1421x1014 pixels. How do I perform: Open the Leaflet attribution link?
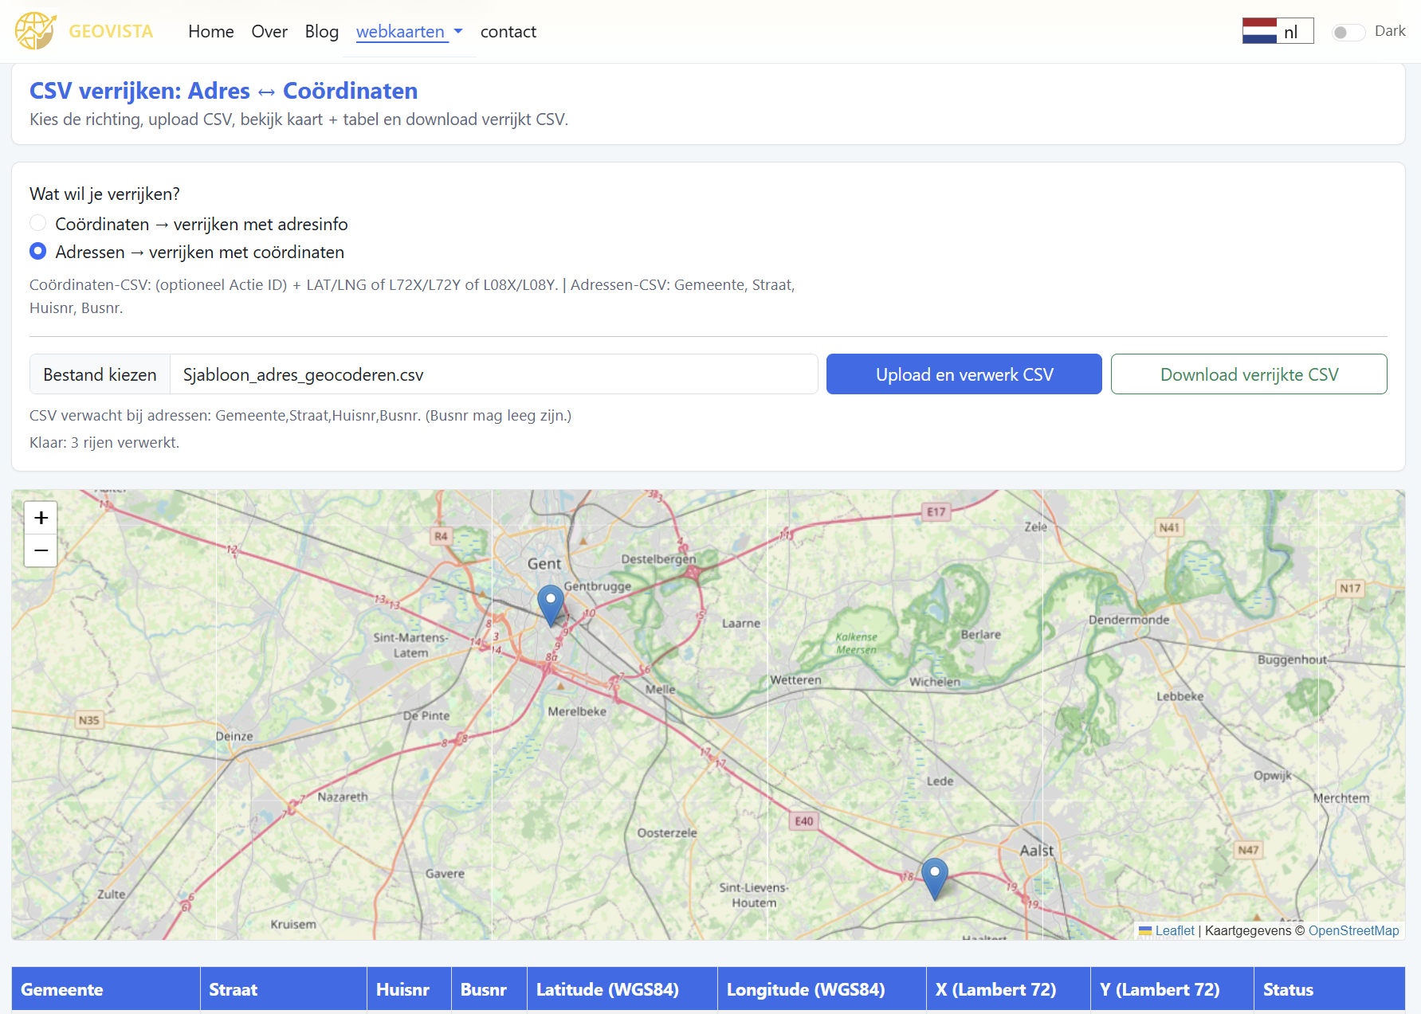click(1174, 930)
